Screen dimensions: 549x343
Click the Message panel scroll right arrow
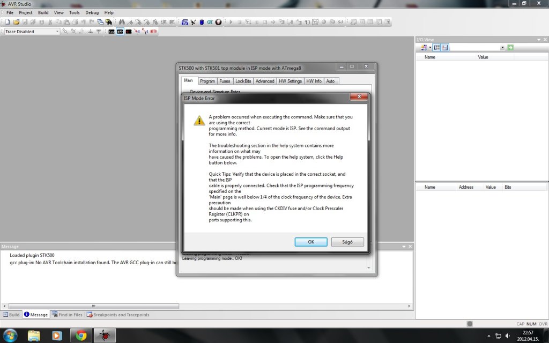[x=409, y=306]
